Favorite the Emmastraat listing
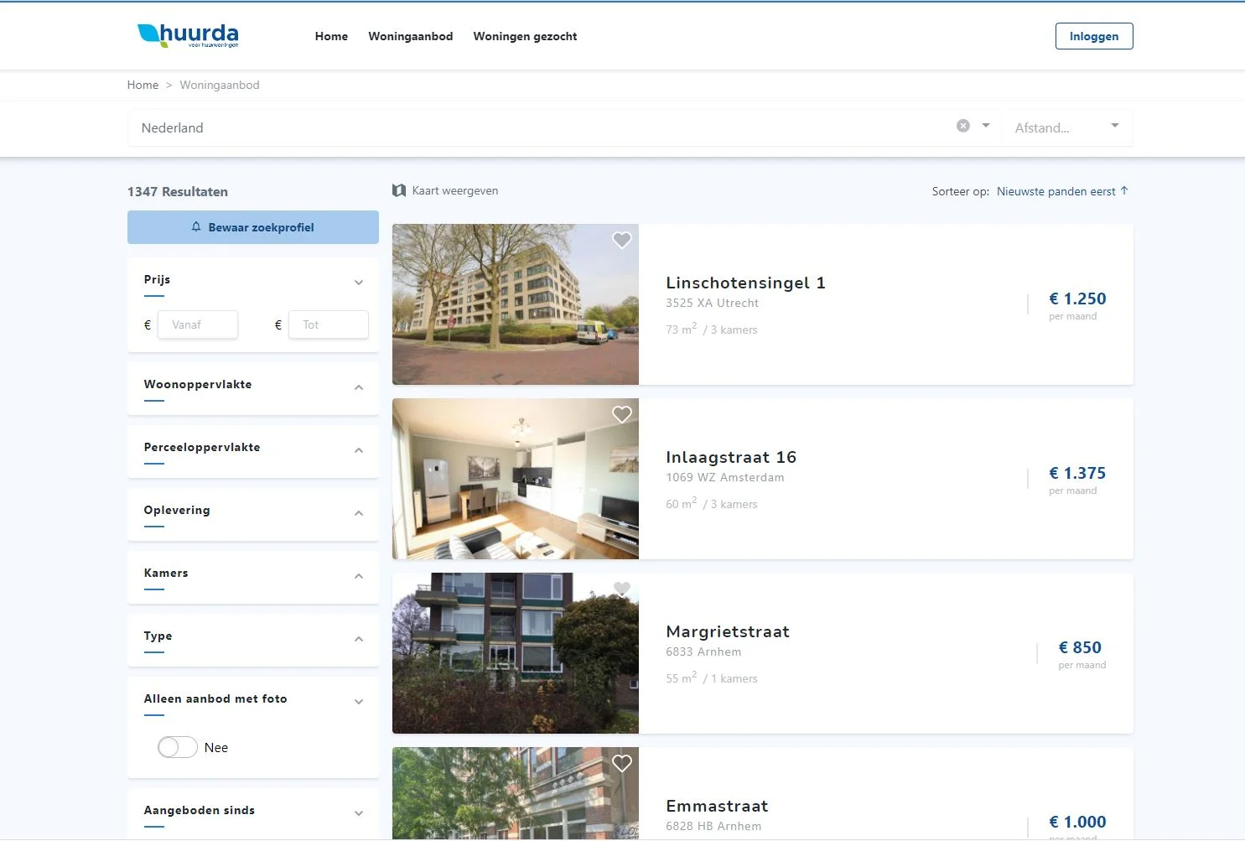This screenshot has height=841, width=1245. pos(621,763)
